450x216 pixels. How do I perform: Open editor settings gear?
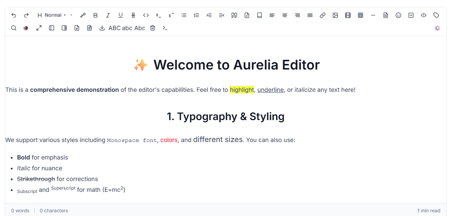point(437,28)
